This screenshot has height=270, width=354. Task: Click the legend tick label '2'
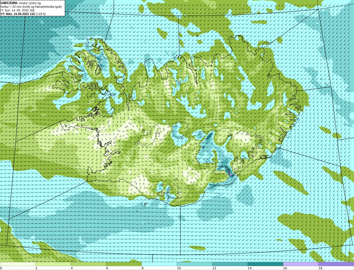click(x=36, y=268)
